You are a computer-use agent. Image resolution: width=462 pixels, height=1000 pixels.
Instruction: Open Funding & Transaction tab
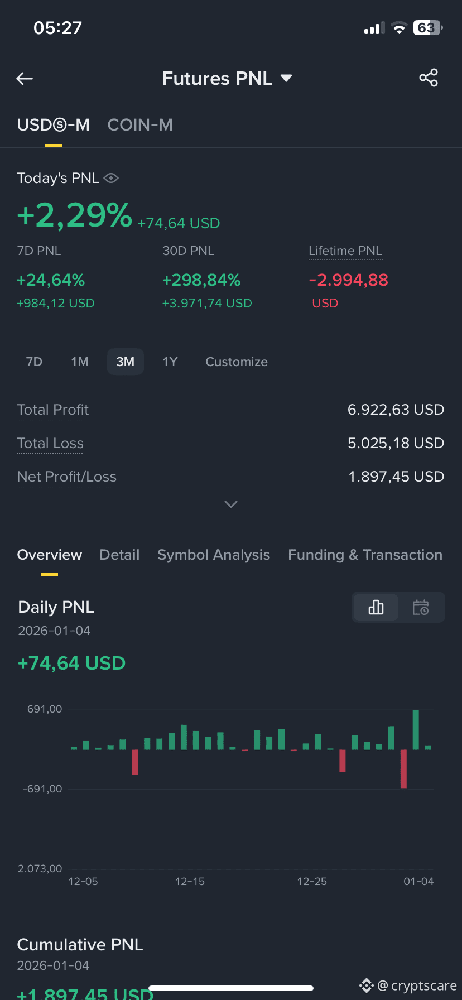tap(365, 555)
